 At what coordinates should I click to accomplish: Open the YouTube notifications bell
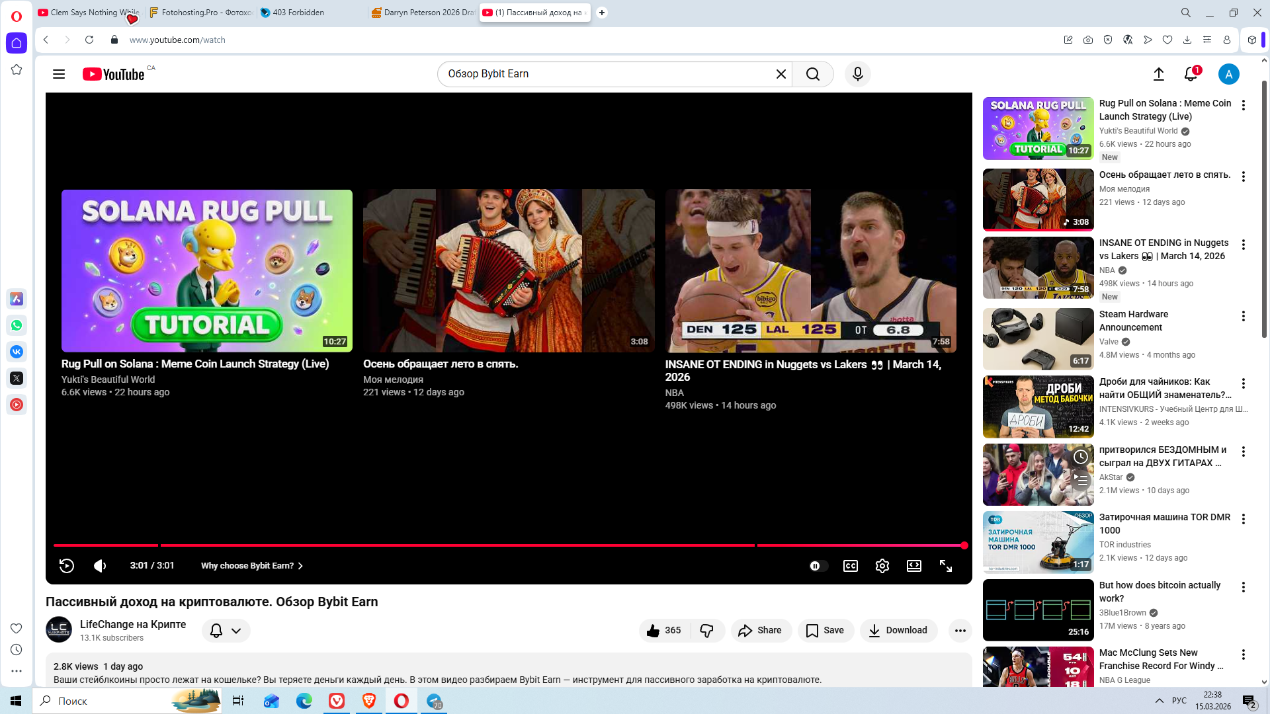click(1191, 74)
